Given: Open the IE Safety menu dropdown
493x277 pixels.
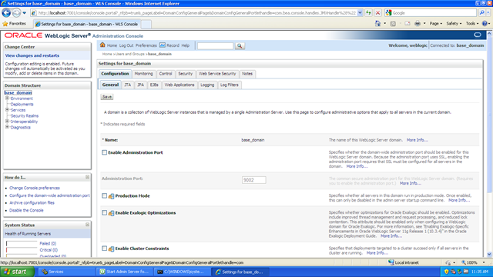Looking at the screenshot, I should (x=454, y=24).
